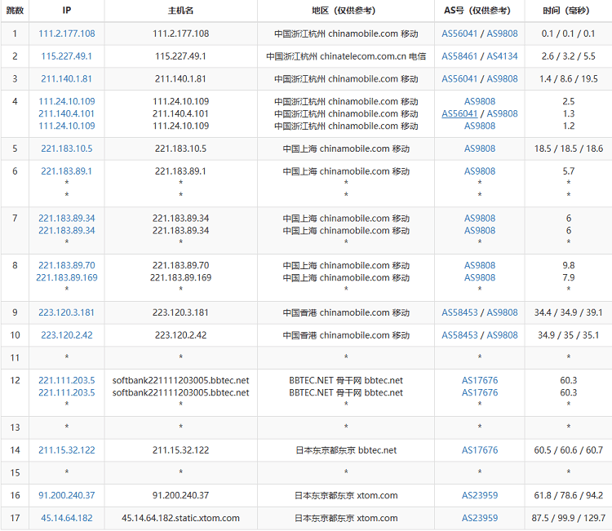Open IP link 221.183.89.1
This screenshot has height=531, width=612.
(x=67, y=171)
